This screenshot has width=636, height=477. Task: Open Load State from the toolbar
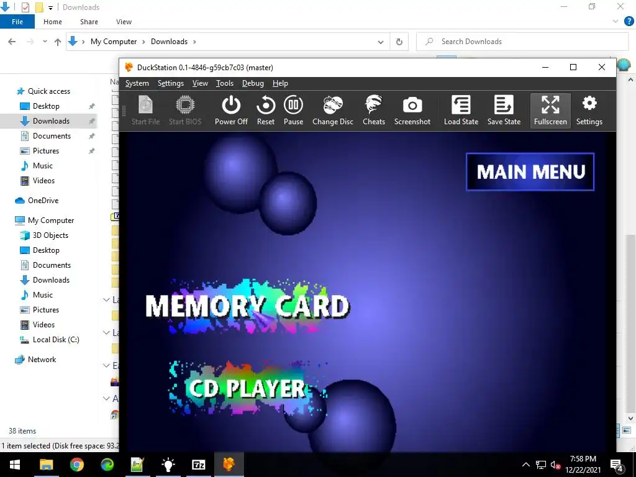pyautogui.click(x=461, y=111)
